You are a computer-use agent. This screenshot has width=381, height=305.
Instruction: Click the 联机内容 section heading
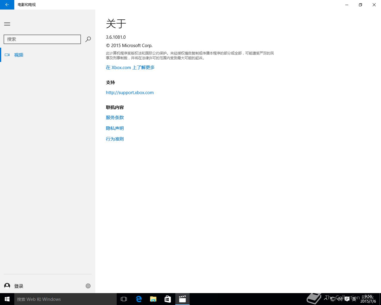click(115, 108)
